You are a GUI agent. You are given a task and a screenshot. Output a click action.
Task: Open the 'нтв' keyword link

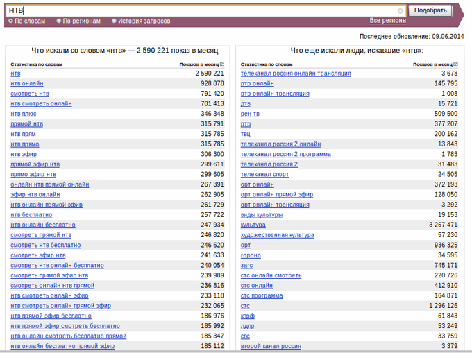[15, 74]
